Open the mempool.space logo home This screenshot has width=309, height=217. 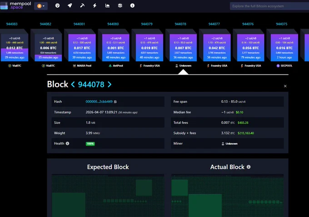(15, 5)
